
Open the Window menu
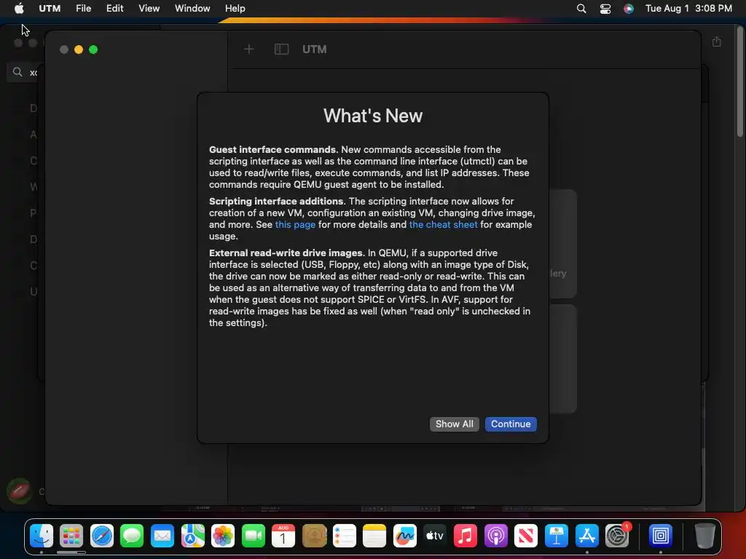pos(192,8)
